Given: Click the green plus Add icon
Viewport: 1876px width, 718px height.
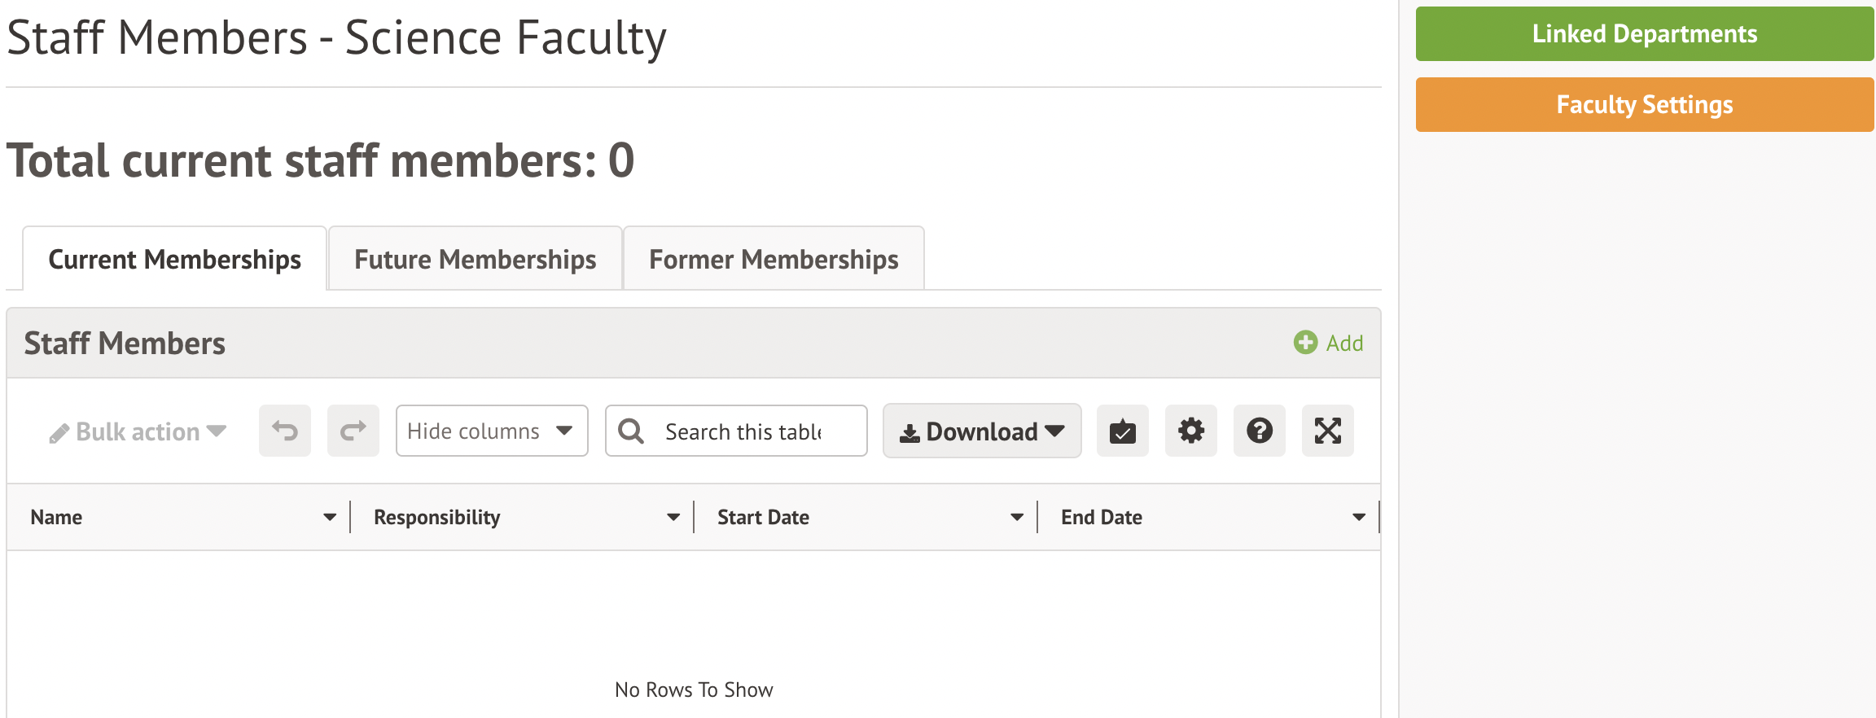Looking at the screenshot, I should pyautogui.click(x=1305, y=343).
